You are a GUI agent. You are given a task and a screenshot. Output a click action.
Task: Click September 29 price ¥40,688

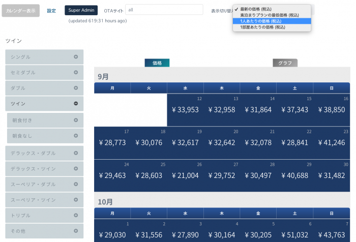click(x=294, y=175)
